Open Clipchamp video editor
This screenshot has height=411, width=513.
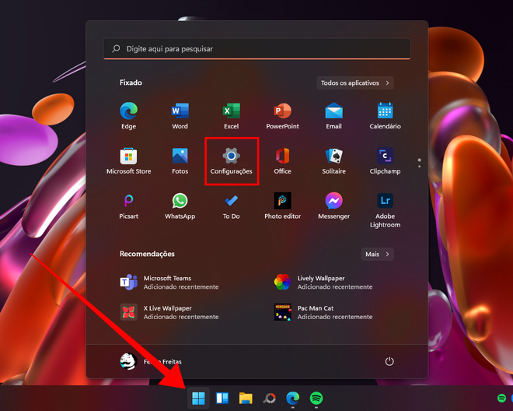coord(385,160)
